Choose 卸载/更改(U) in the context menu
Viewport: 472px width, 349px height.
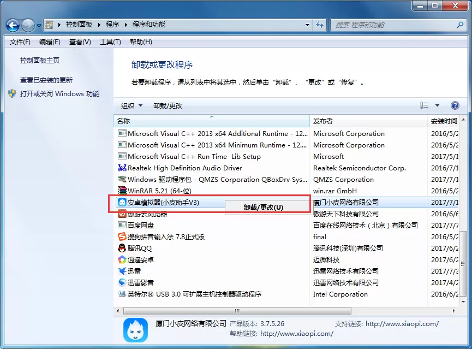tap(264, 208)
